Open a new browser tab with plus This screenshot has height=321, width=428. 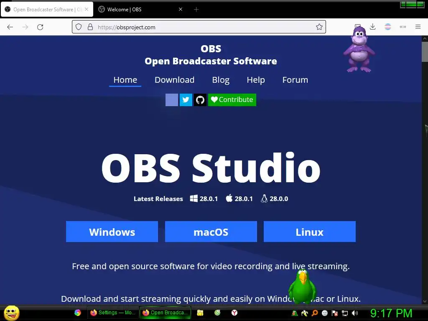click(x=196, y=10)
